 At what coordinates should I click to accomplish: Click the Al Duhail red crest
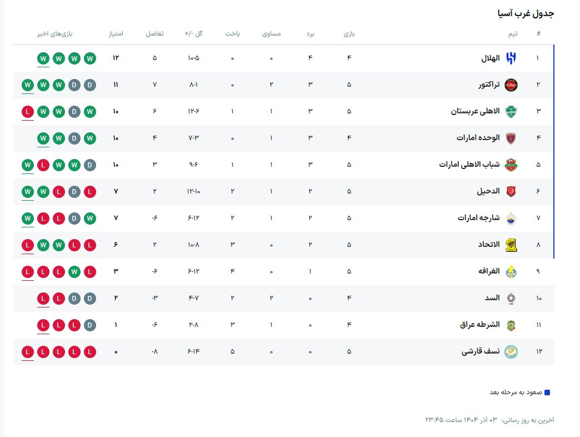click(511, 191)
